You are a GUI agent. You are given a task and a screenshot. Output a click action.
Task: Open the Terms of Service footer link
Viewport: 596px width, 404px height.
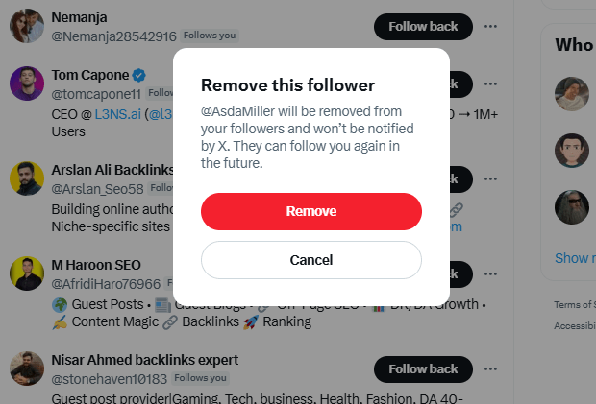(575, 305)
